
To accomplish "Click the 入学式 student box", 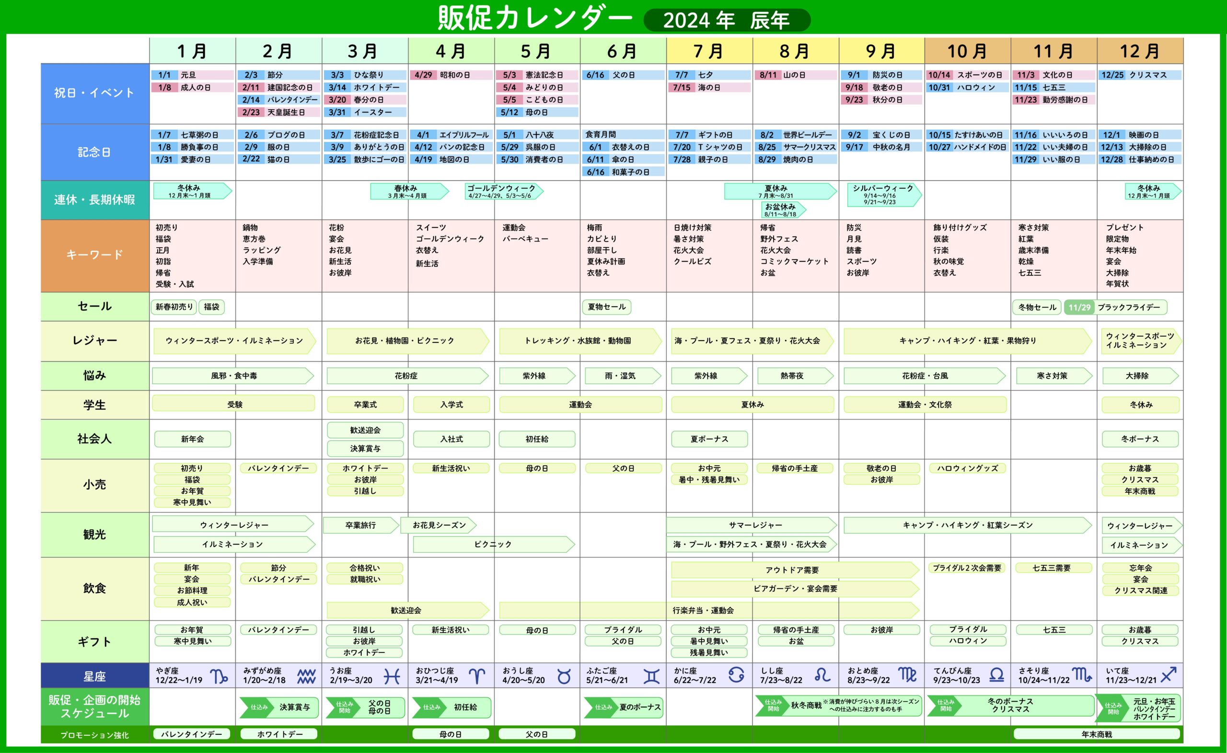I will [451, 404].
